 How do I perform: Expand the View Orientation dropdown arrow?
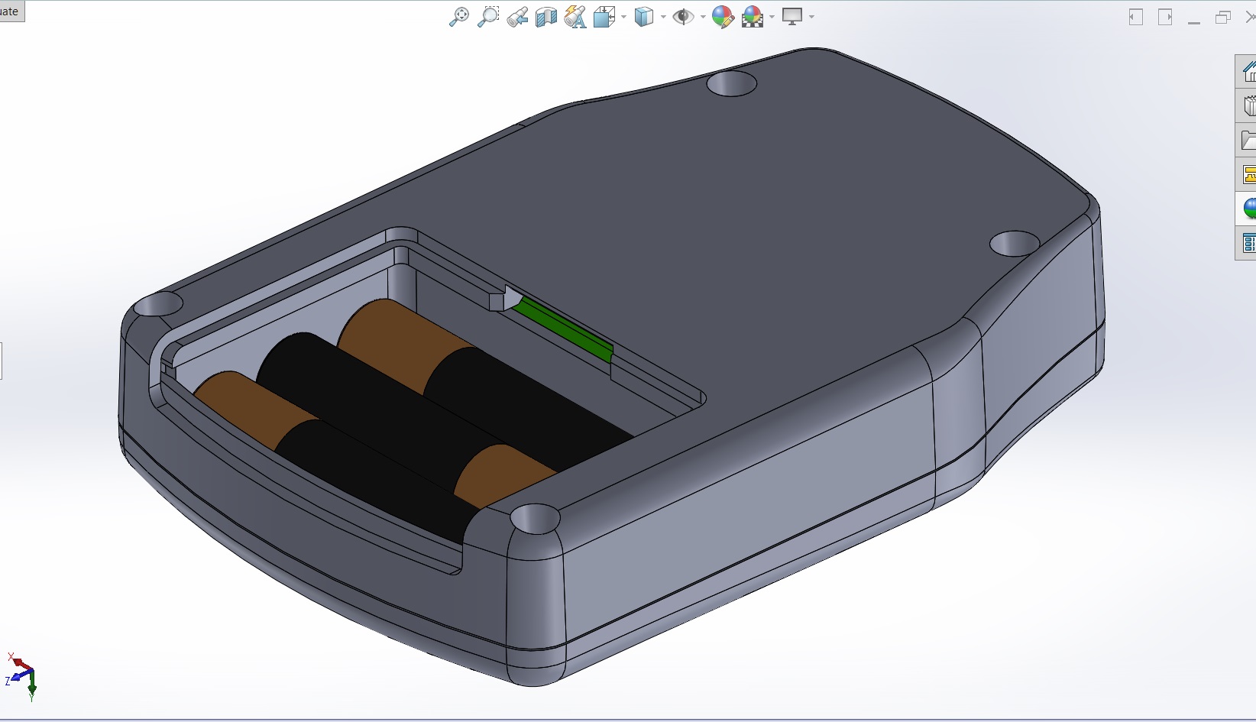[x=623, y=17]
